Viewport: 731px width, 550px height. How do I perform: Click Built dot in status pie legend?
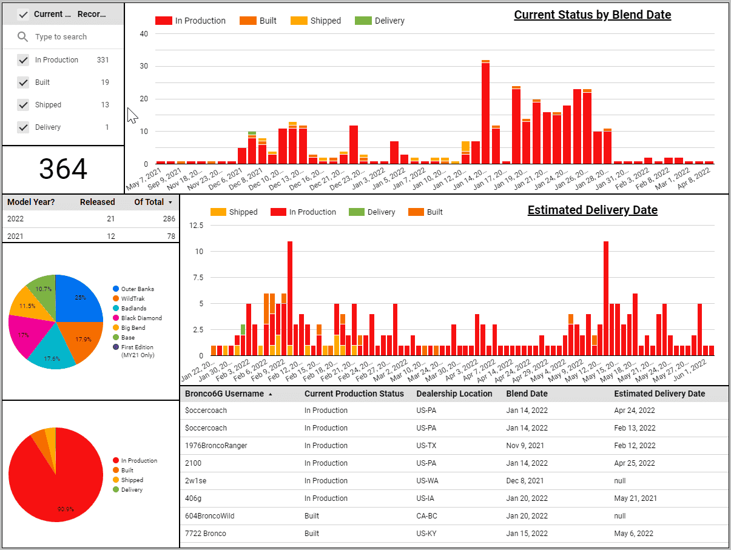click(115, 471)
